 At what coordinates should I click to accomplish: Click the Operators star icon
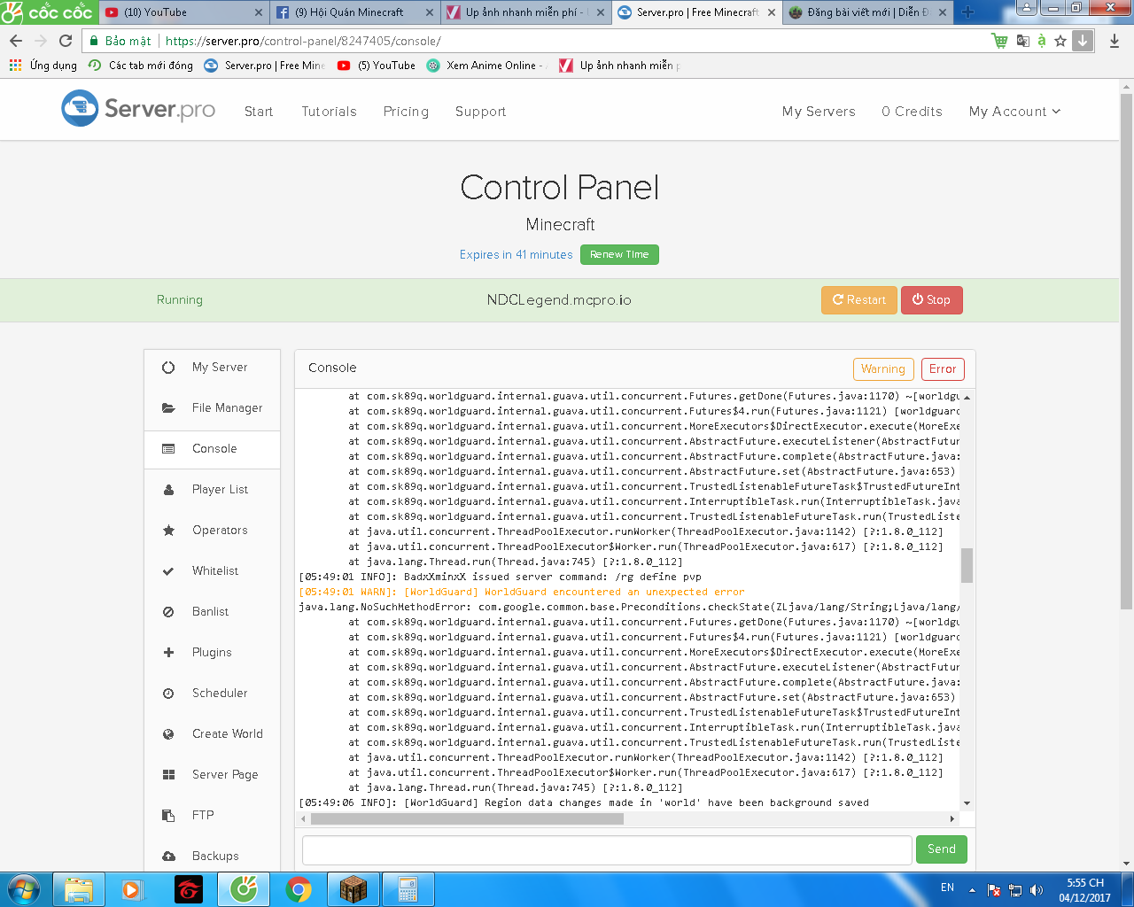tap(168, 531)
